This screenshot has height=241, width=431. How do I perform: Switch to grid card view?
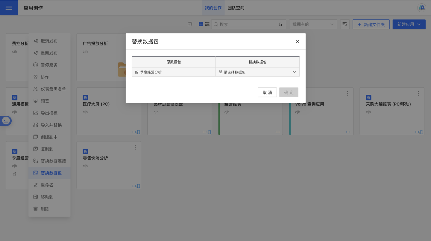[x=201, y=24]
